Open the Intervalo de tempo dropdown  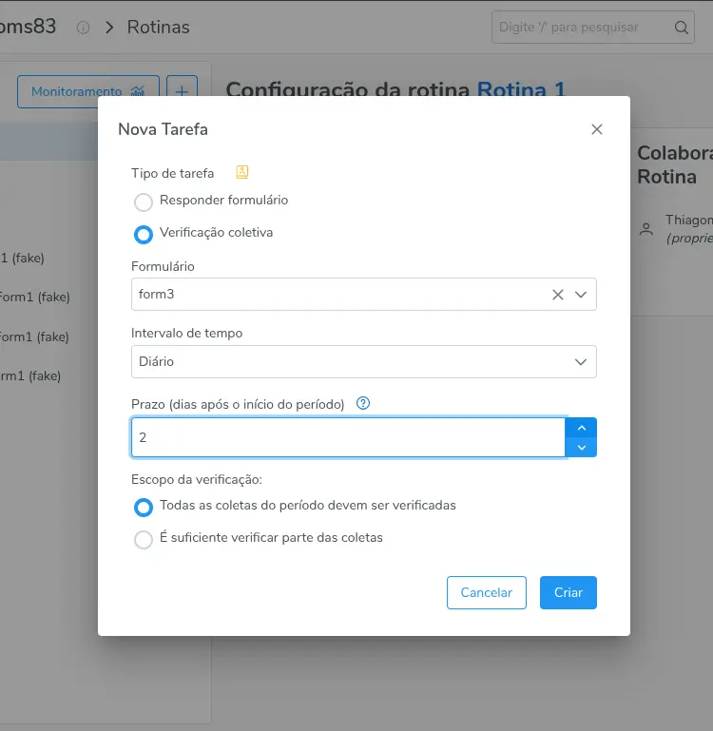pos(364,361)
